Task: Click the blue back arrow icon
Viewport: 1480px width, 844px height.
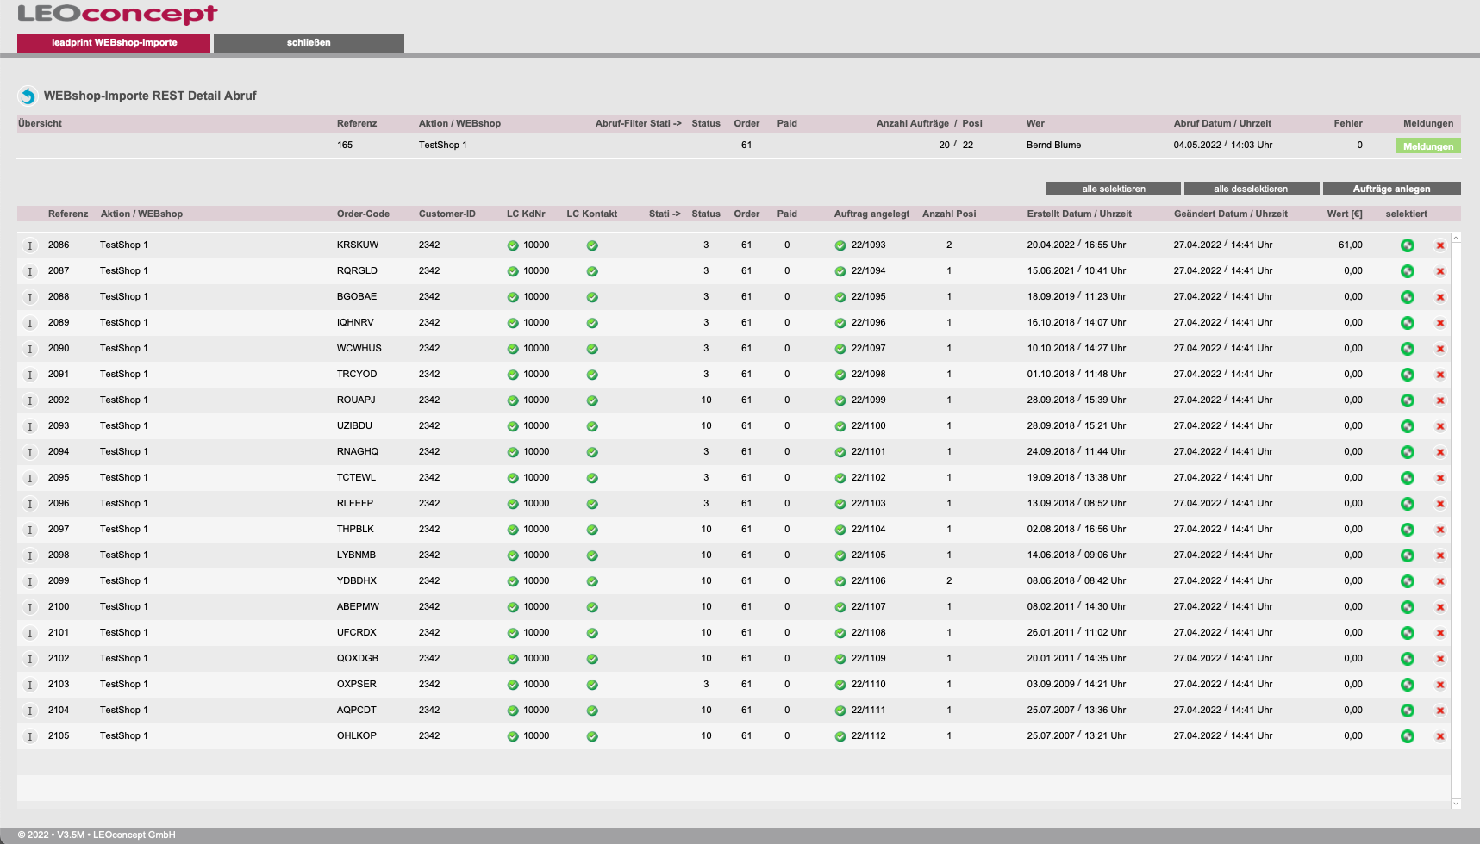Action: coord(28,96)
